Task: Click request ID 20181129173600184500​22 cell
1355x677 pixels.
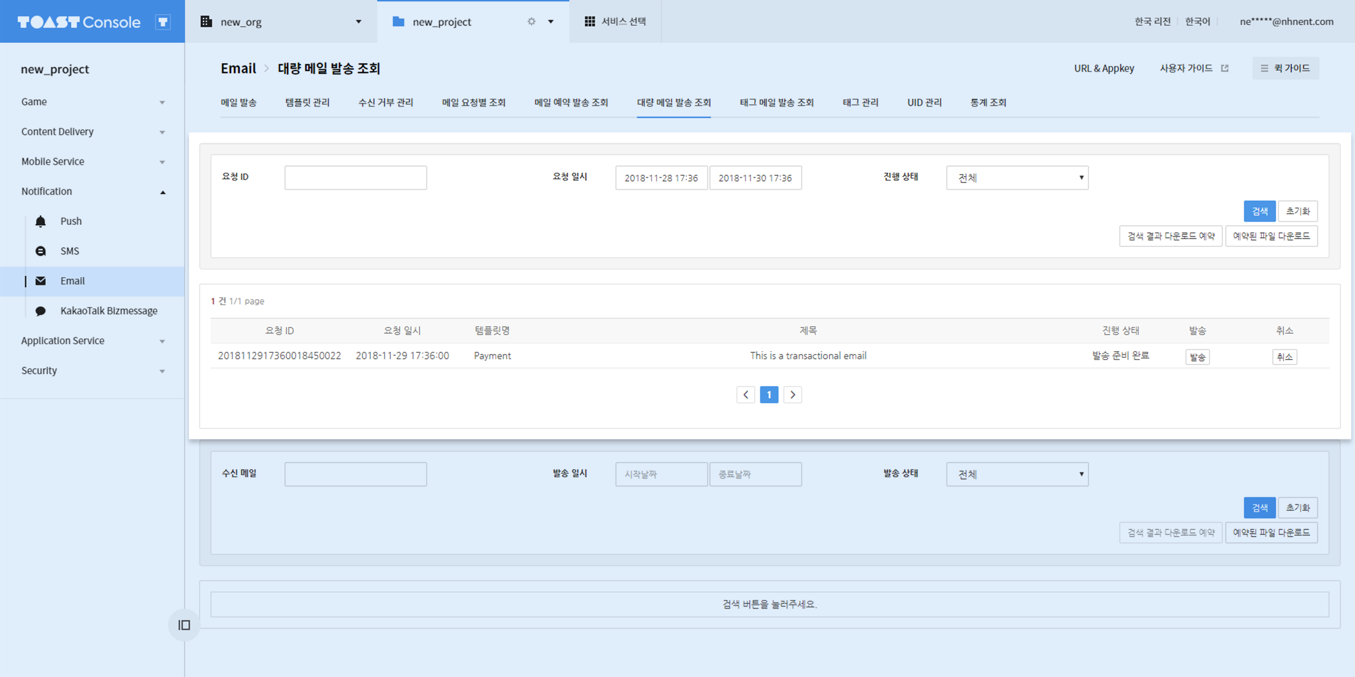Action: coord(280,356)
